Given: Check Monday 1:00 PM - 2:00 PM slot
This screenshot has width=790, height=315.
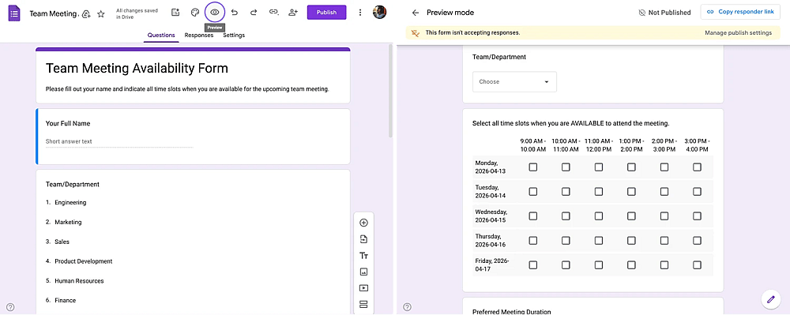Looking at the screenshot, I should pos(631,167).
